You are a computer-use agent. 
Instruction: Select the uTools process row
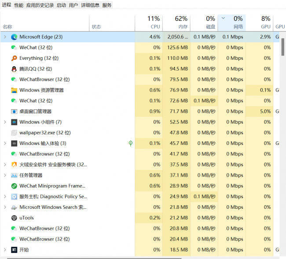click(x=140, y=218)
